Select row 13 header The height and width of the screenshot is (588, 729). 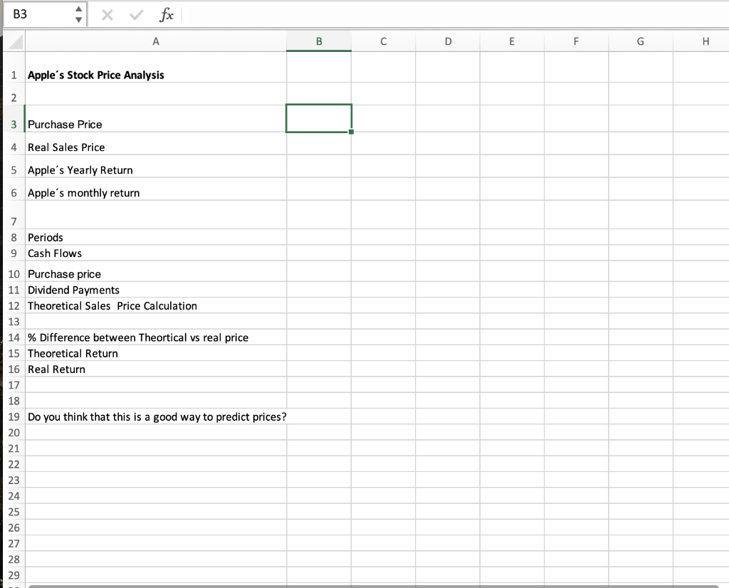click(x=14, y=322)
